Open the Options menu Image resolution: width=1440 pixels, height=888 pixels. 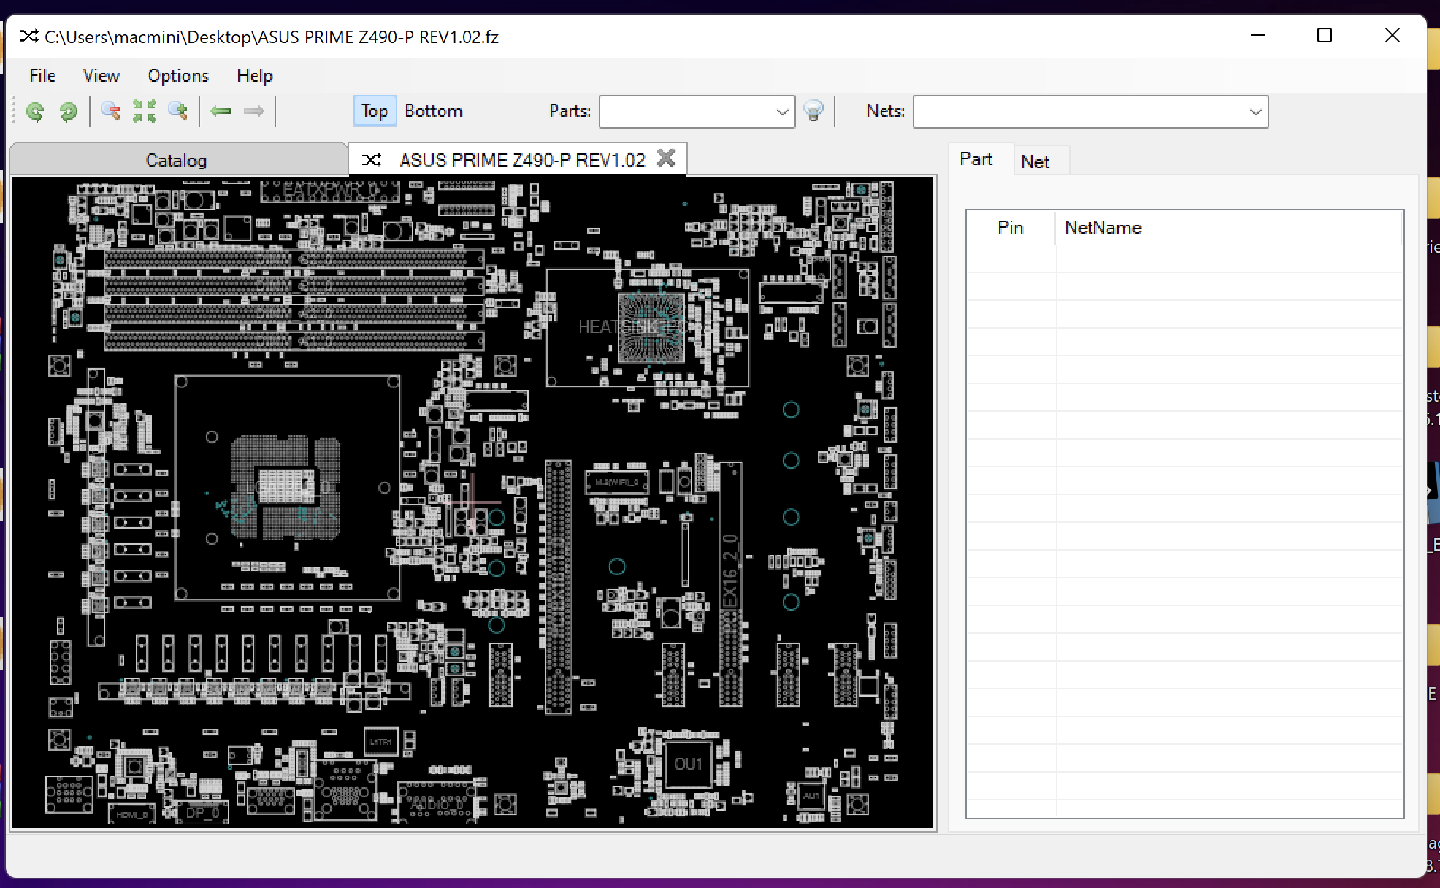[178, 75]
